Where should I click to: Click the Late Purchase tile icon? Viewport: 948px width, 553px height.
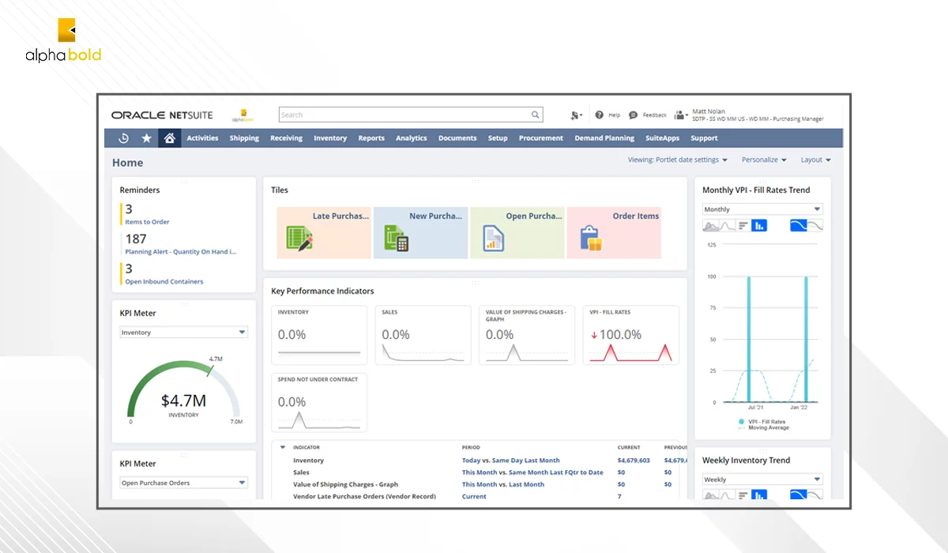coord(299,238)
